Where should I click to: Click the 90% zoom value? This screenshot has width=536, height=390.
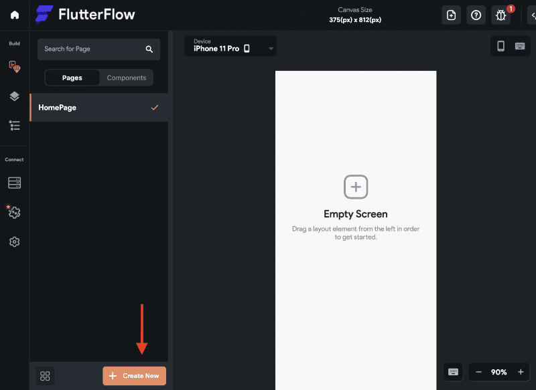[x=498, y=372]
